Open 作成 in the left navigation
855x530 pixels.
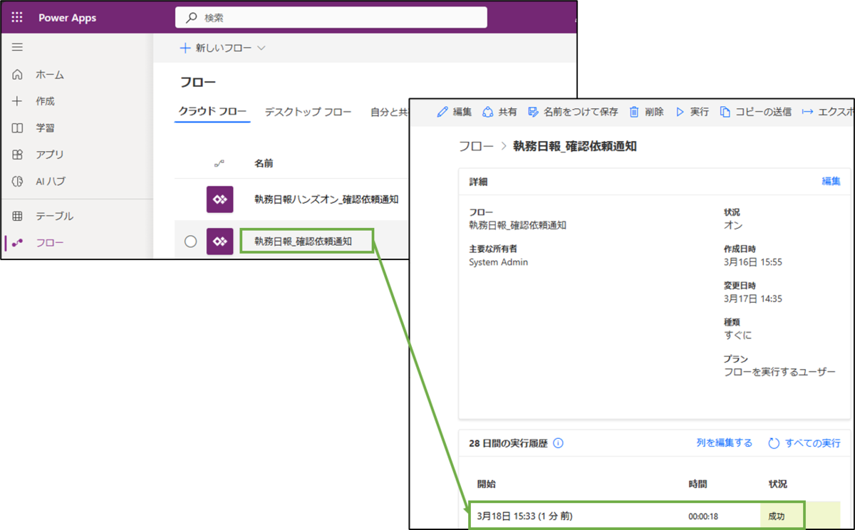pyautogui.click(x=45, y=101)
